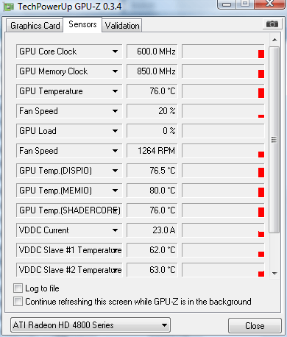Screen dimensions: 287x337
Task: Enable Log to file checkbox
Action: click(18, 288)
